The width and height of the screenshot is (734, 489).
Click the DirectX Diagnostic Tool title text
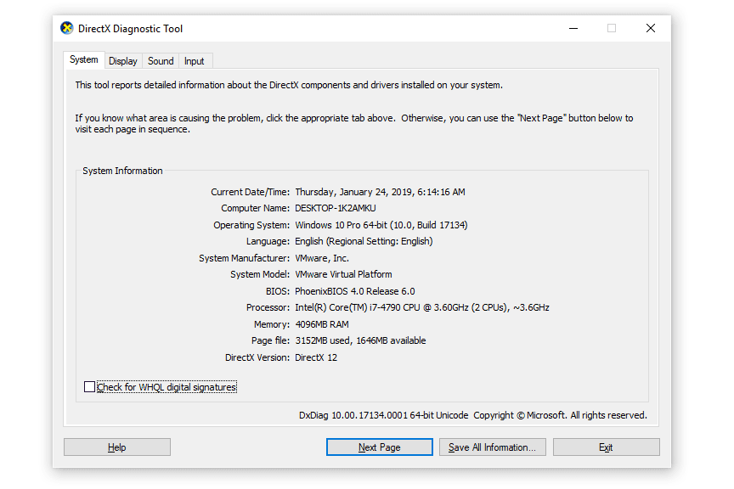point(130,29)
